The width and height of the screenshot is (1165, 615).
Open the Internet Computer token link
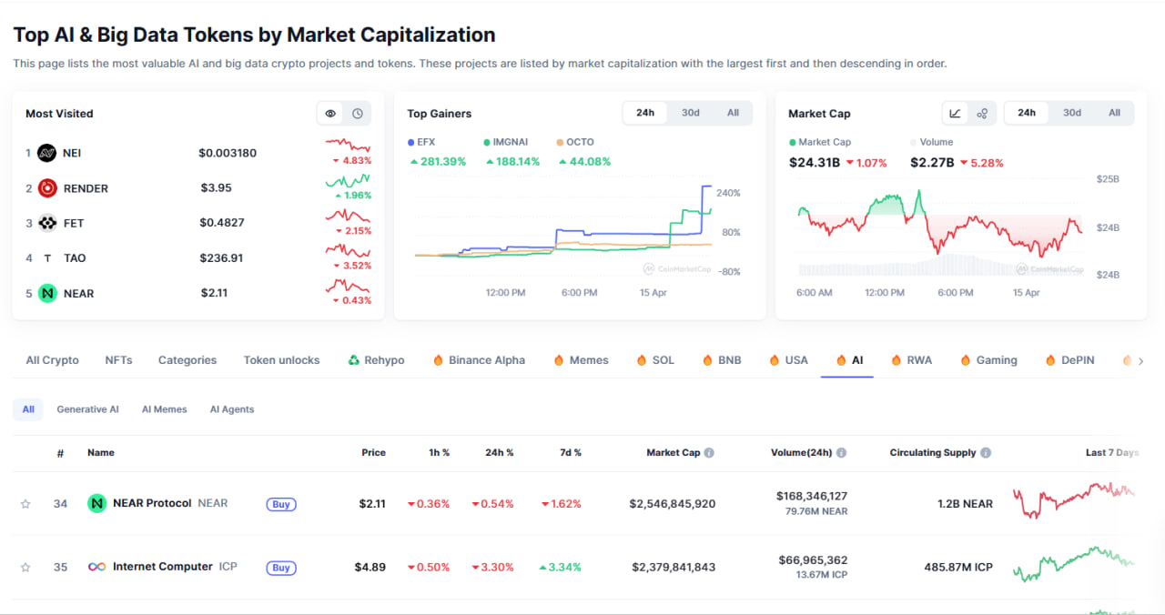pyautogui.click(x=162, y=567)
